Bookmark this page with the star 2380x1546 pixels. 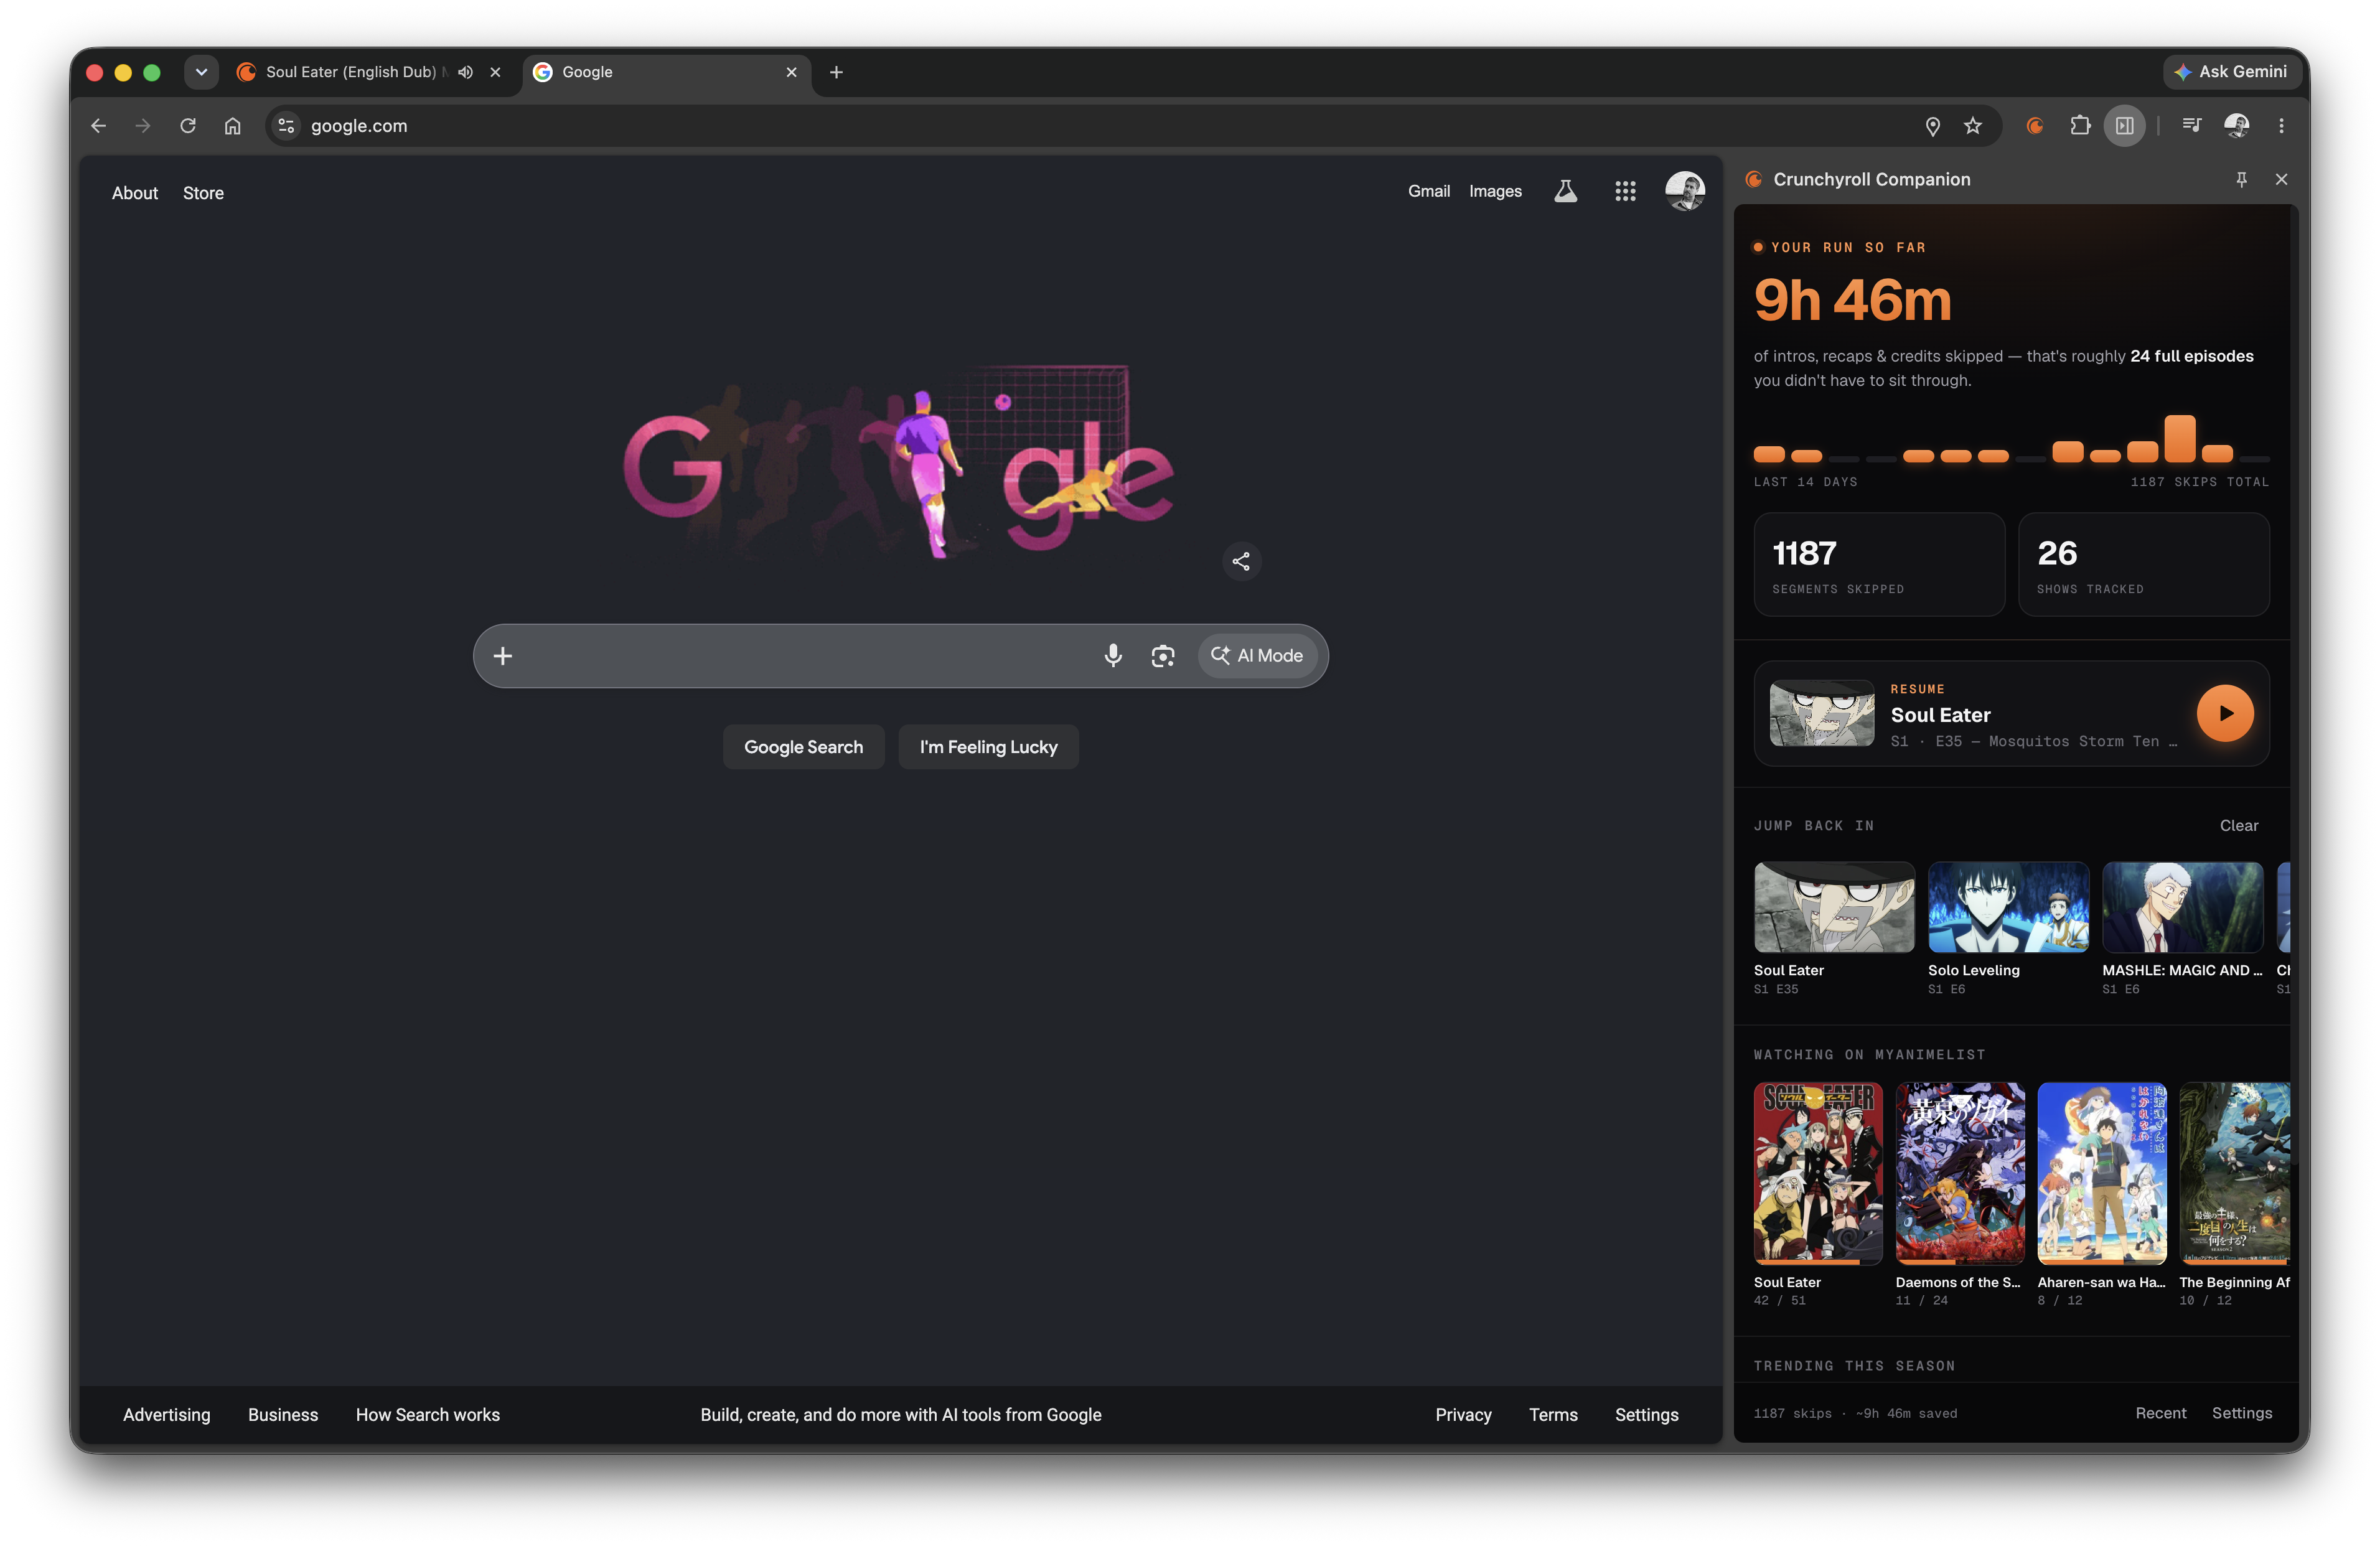(1973, 126)
